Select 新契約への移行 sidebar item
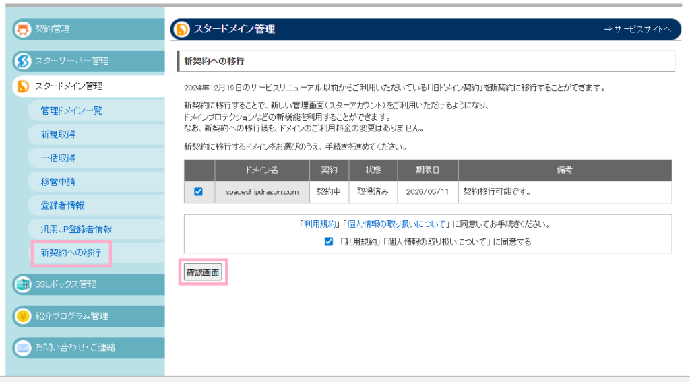690x382 pixels. coord(71,253)
